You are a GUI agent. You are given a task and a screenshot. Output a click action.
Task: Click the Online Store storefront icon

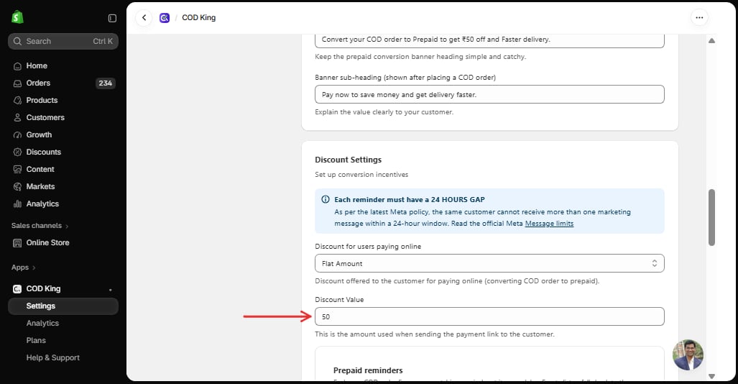click(17, 243)
